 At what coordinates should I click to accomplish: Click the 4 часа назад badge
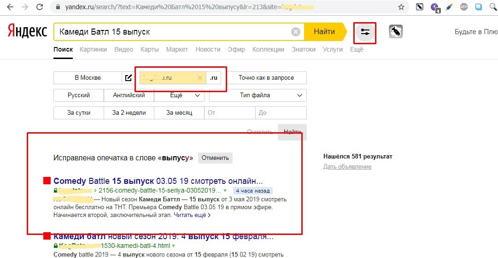click(x=253, y=191)
